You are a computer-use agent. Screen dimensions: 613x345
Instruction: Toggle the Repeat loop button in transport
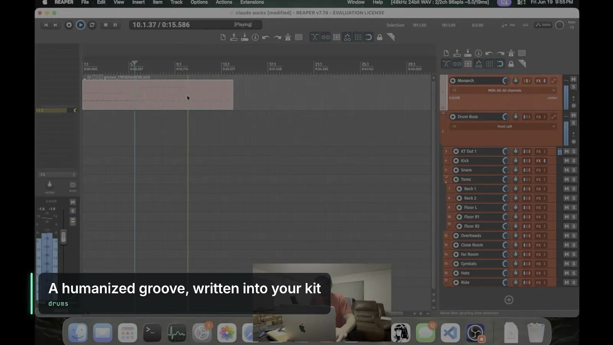(92, 25)
